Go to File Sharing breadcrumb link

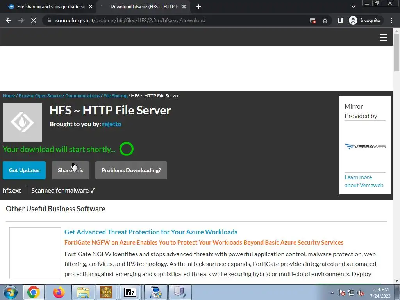(115, 96)
